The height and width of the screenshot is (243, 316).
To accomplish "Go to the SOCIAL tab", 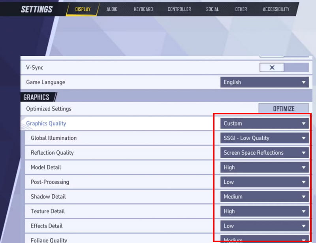I will click(x=212, y=9).
